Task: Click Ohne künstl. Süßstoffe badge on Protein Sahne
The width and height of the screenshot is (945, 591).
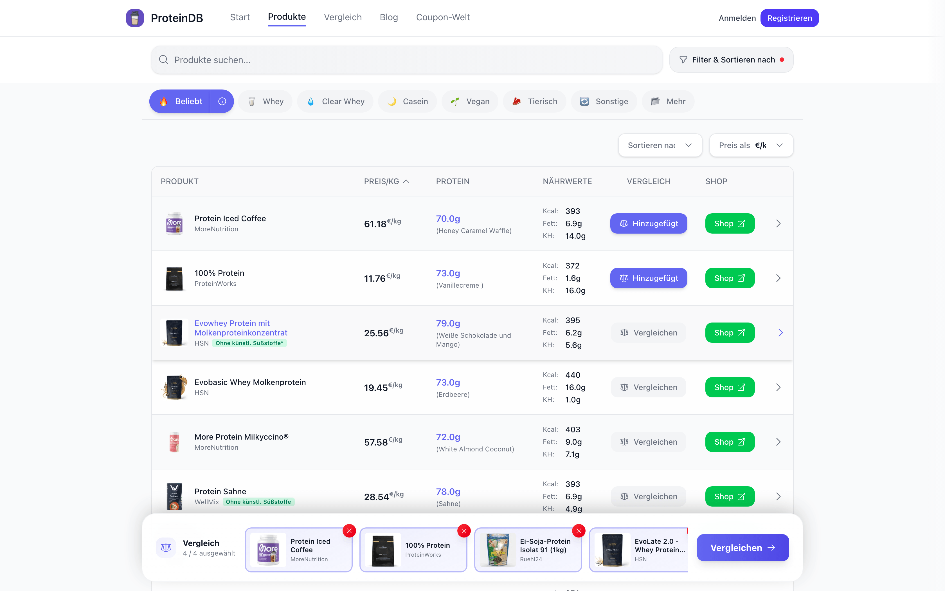Action: pos(258,502)
